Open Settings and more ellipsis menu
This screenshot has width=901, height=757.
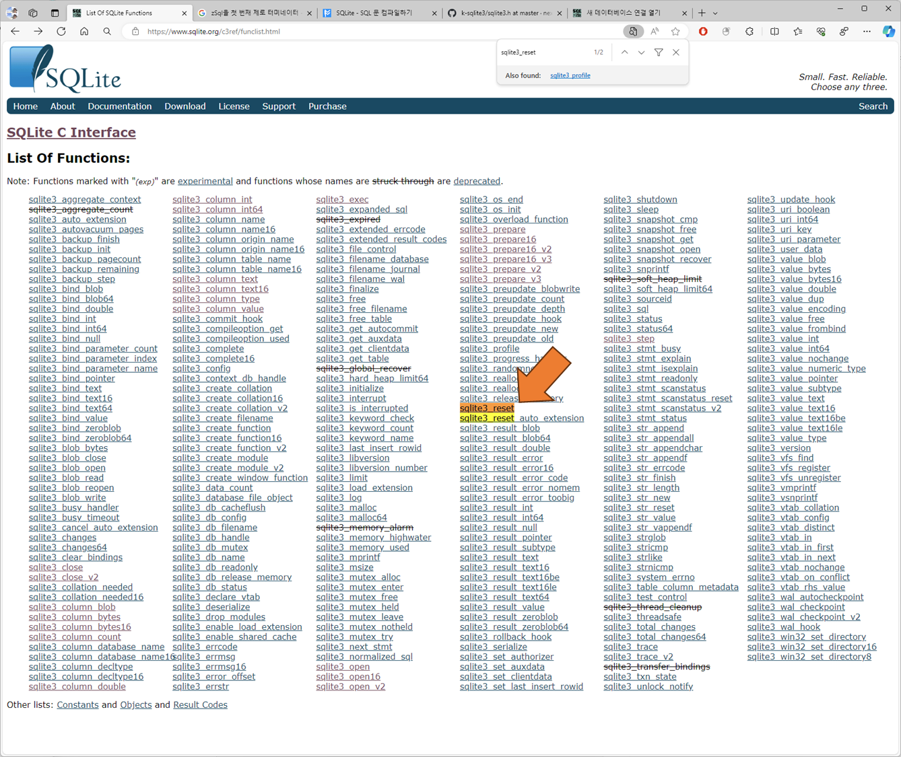[x=867, y=32]
